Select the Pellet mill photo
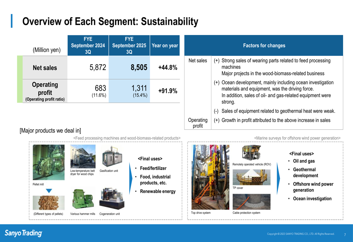This screenshot has height=242, width=353. pyautogui.click(x=49, y=162)
